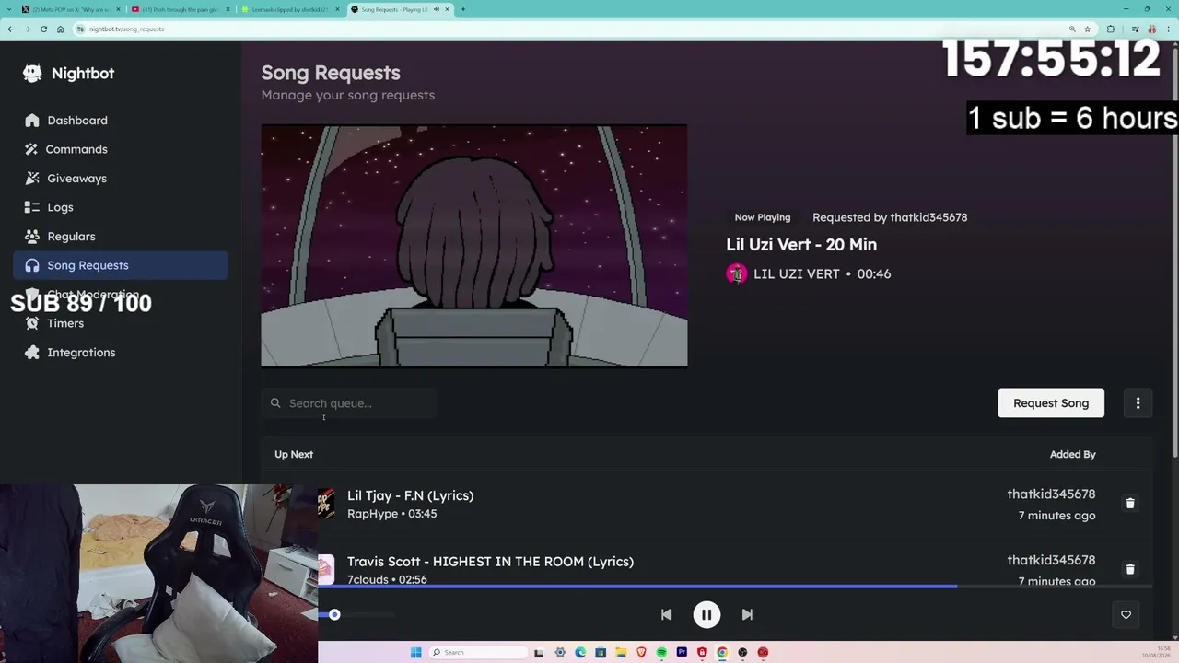This screenshot has height=663, width=1179.
Task: Focus the Search queue field
Action: [349, 403]
